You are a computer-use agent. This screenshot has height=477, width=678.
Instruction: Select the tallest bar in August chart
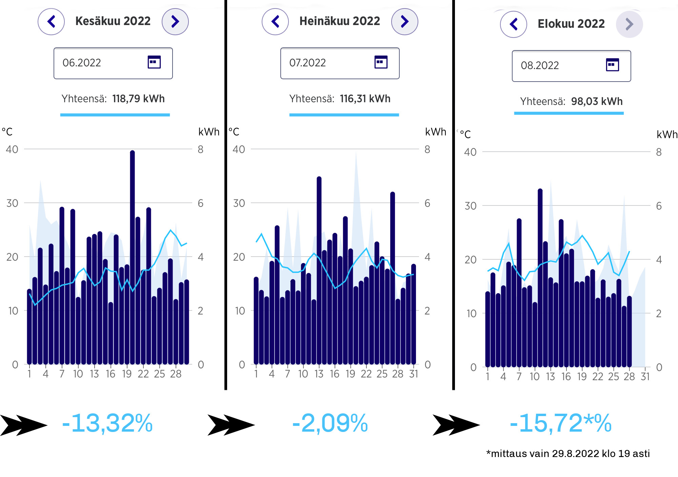tap(540, 278)
